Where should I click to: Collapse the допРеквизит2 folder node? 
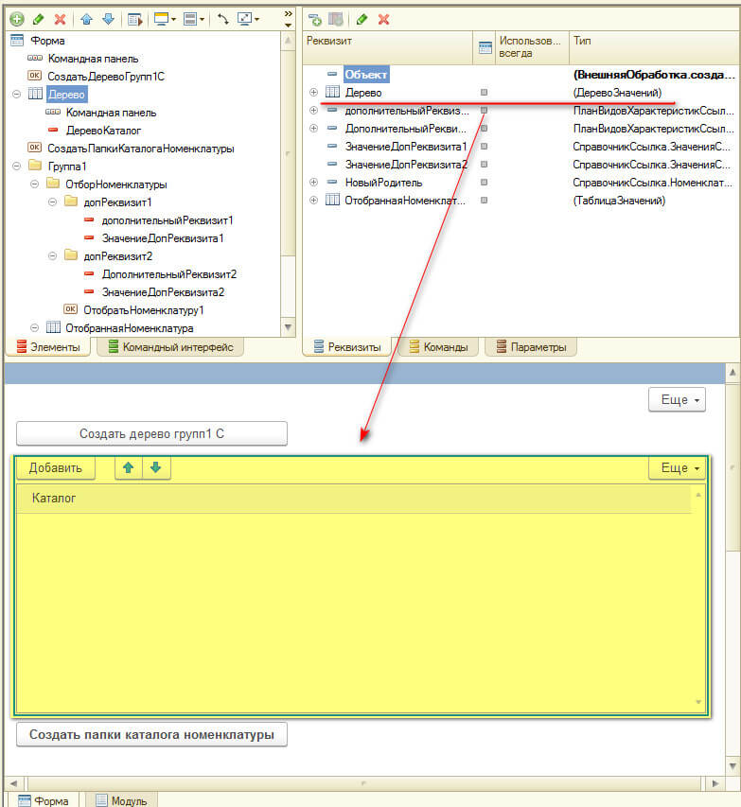[53, 256]
